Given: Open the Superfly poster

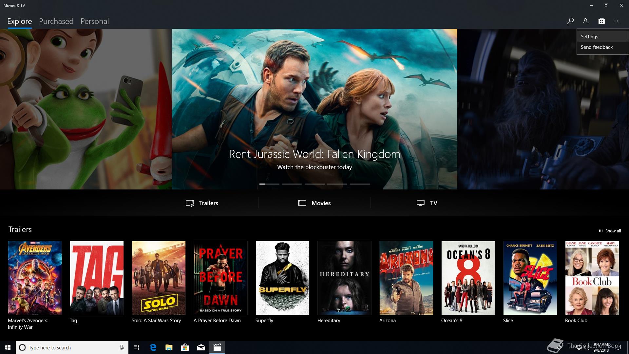Looking at the screenshot, I should pos(282,278).
